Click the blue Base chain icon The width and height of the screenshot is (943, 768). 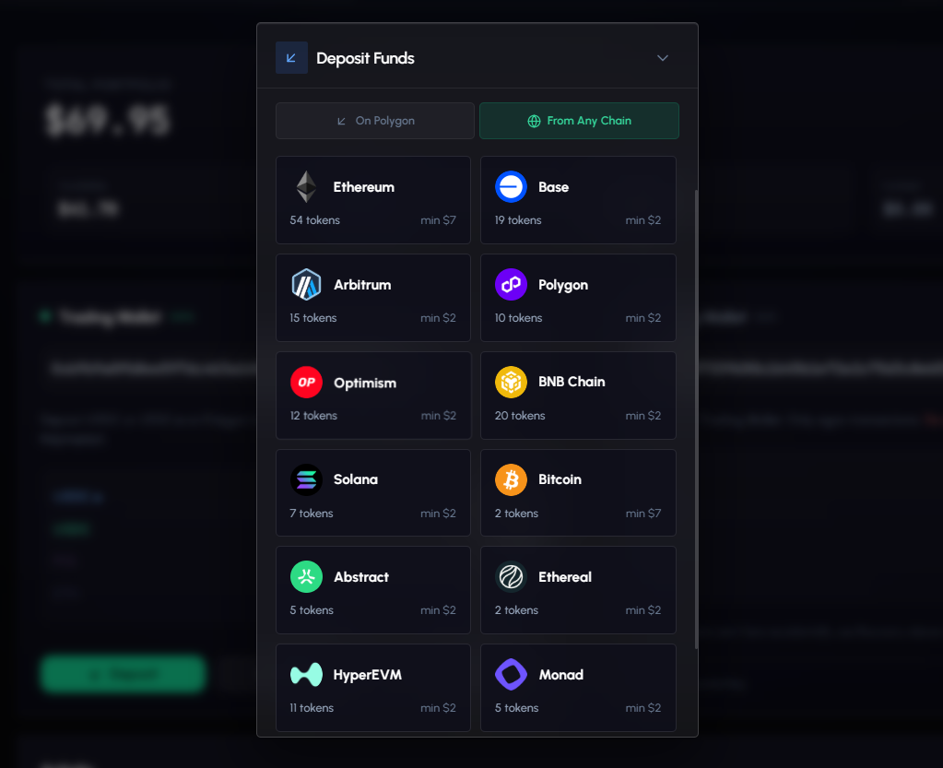(511, 187)
